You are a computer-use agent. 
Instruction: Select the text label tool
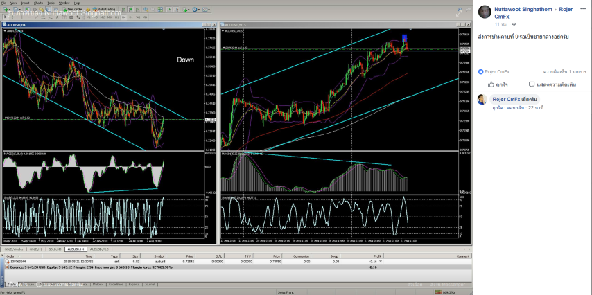tap(64, 17)
